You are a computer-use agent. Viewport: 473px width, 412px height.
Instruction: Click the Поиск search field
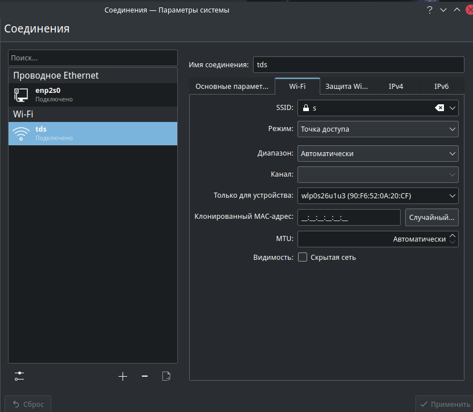point(93,58)
